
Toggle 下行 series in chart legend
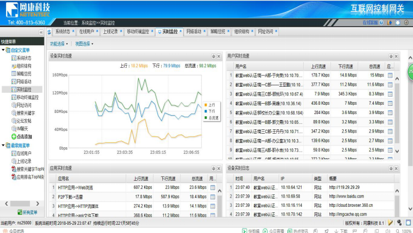click(x=211, y=111)
